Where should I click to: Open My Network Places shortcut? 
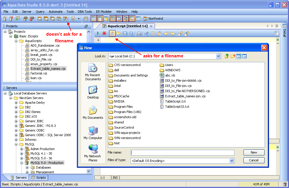click(93, 153)
